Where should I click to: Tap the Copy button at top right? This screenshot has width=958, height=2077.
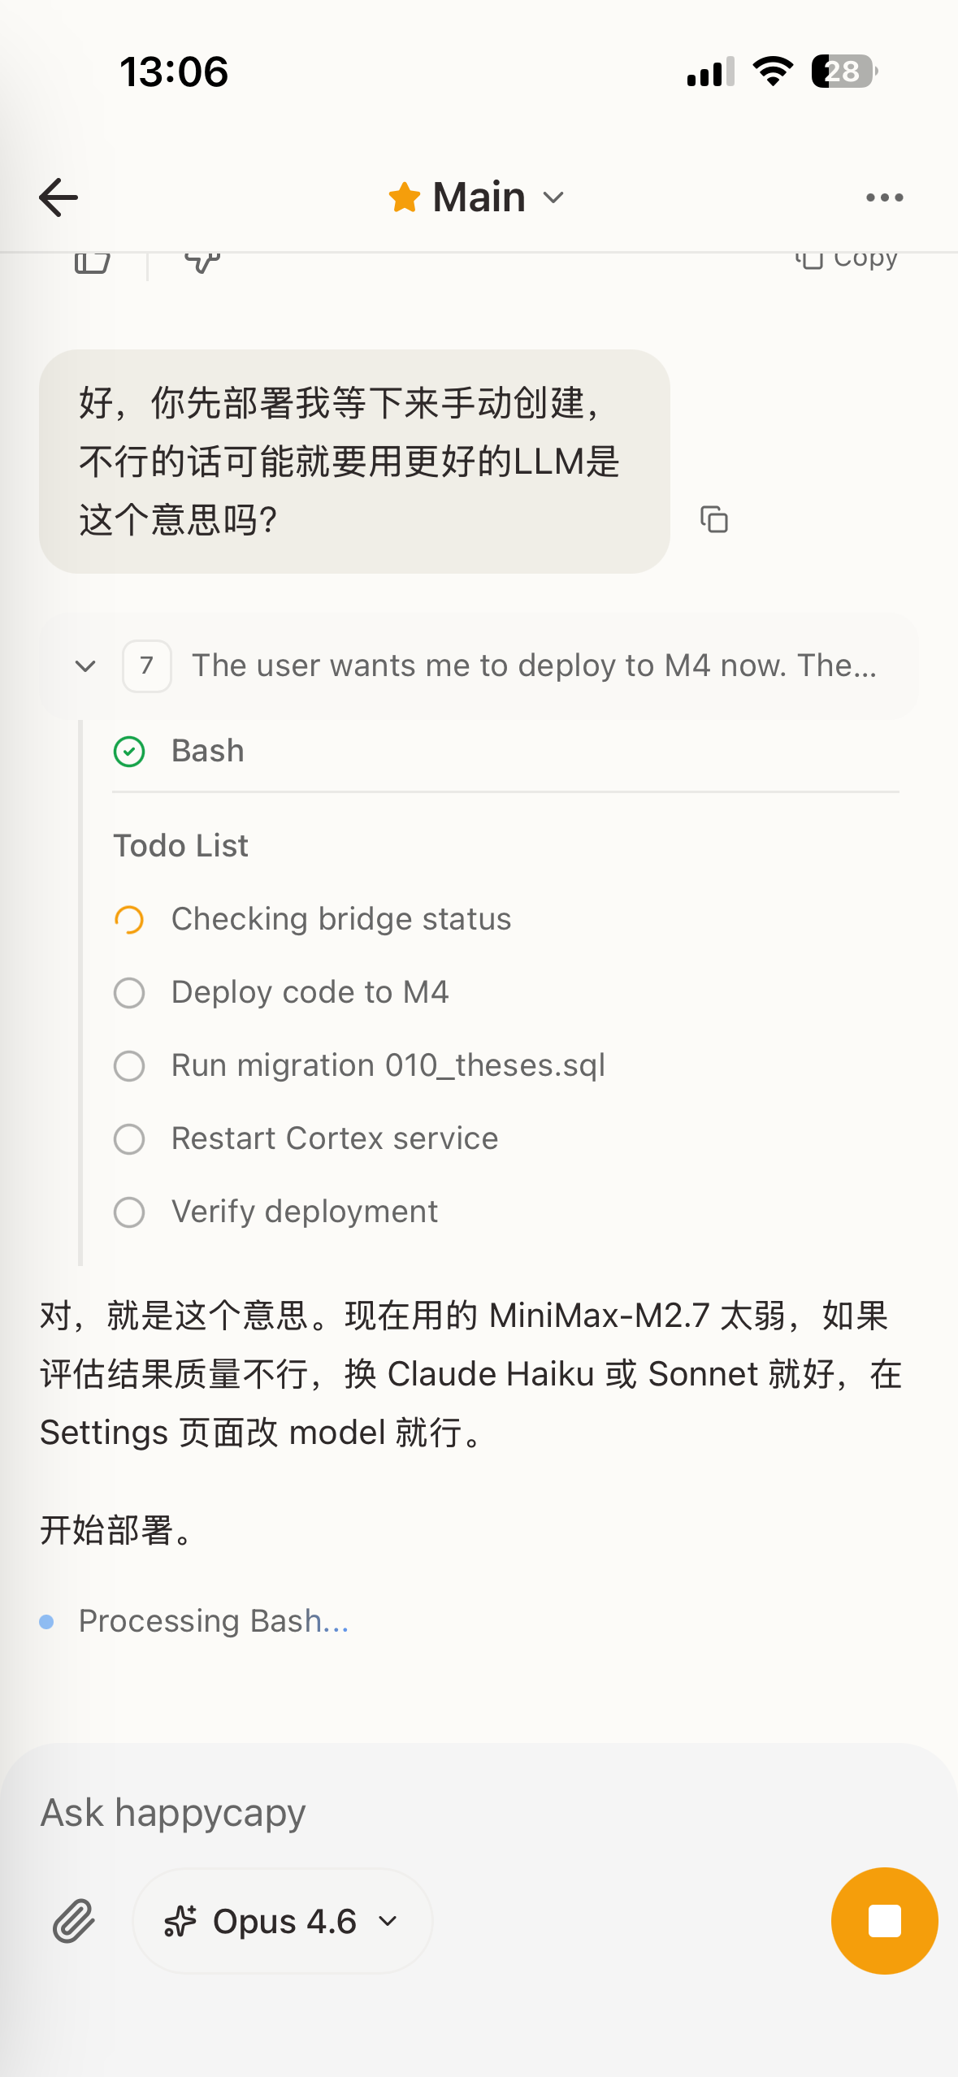847,260
